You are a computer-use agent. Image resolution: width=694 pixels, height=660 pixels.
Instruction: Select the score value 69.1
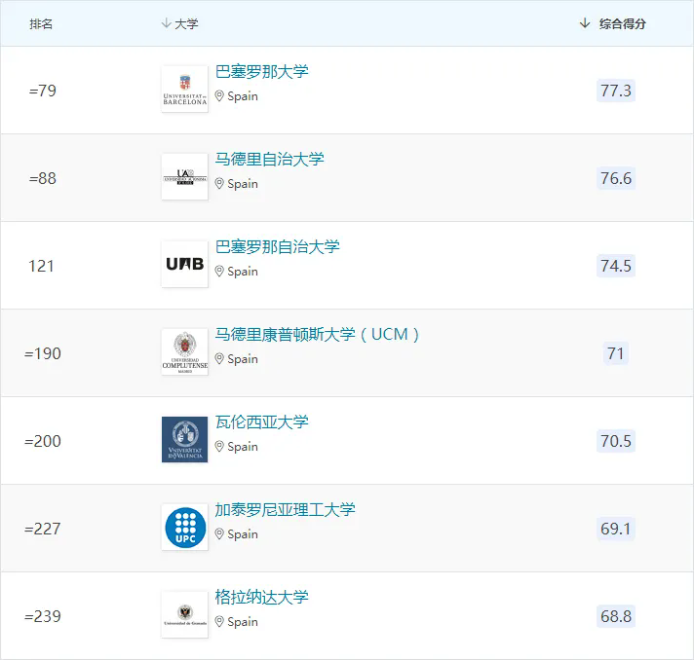[616, 529]
